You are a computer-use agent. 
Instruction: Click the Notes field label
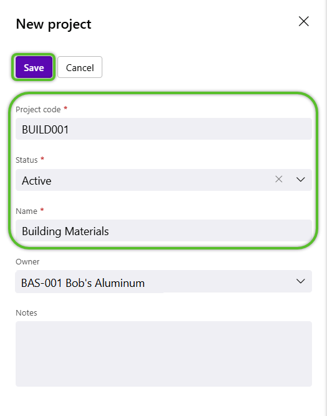pyautogui.click(x=27, y=313)
